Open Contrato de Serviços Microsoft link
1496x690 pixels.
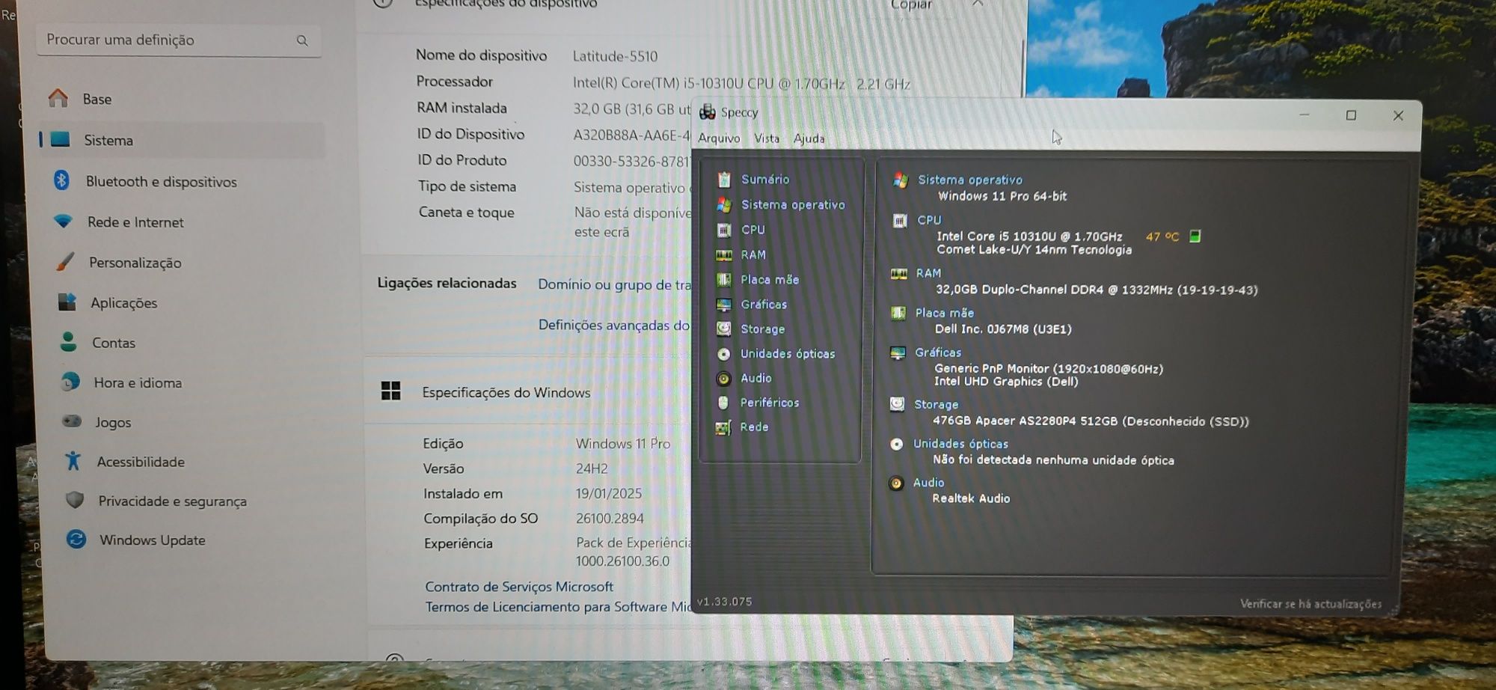click(519, 587)
